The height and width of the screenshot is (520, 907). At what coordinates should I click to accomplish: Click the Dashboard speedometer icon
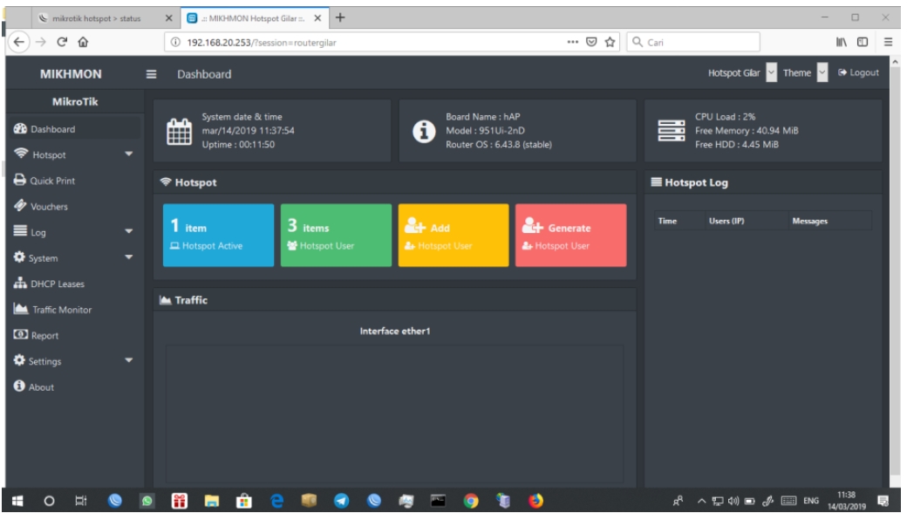pos(20,128)
